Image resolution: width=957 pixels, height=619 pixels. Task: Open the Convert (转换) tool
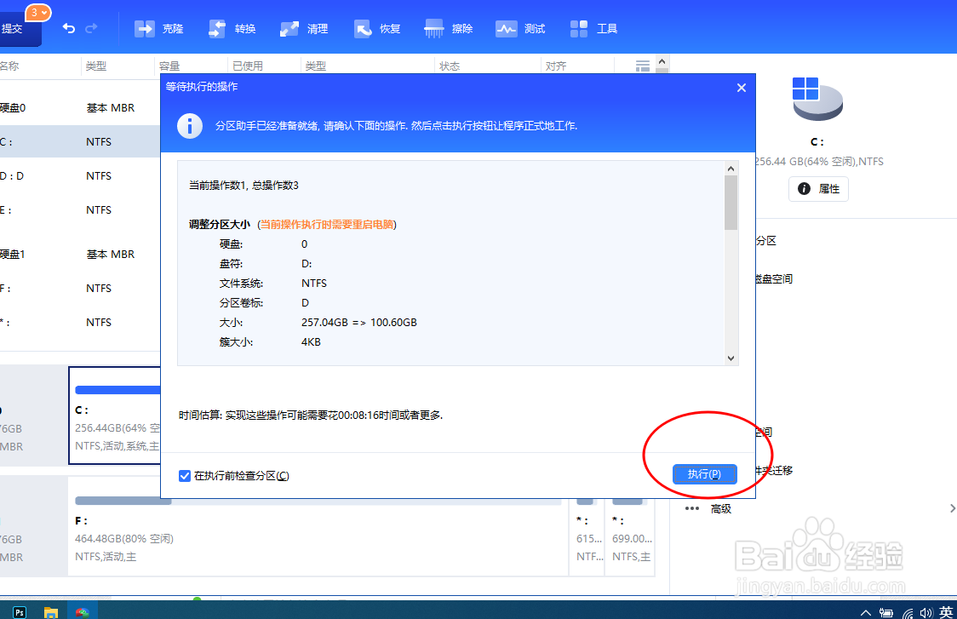pos(232,27)
